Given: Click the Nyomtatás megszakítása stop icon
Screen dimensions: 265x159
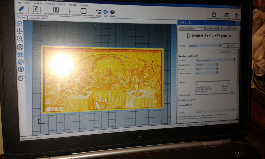Looking at the screenshot, I should pos(84,11).
